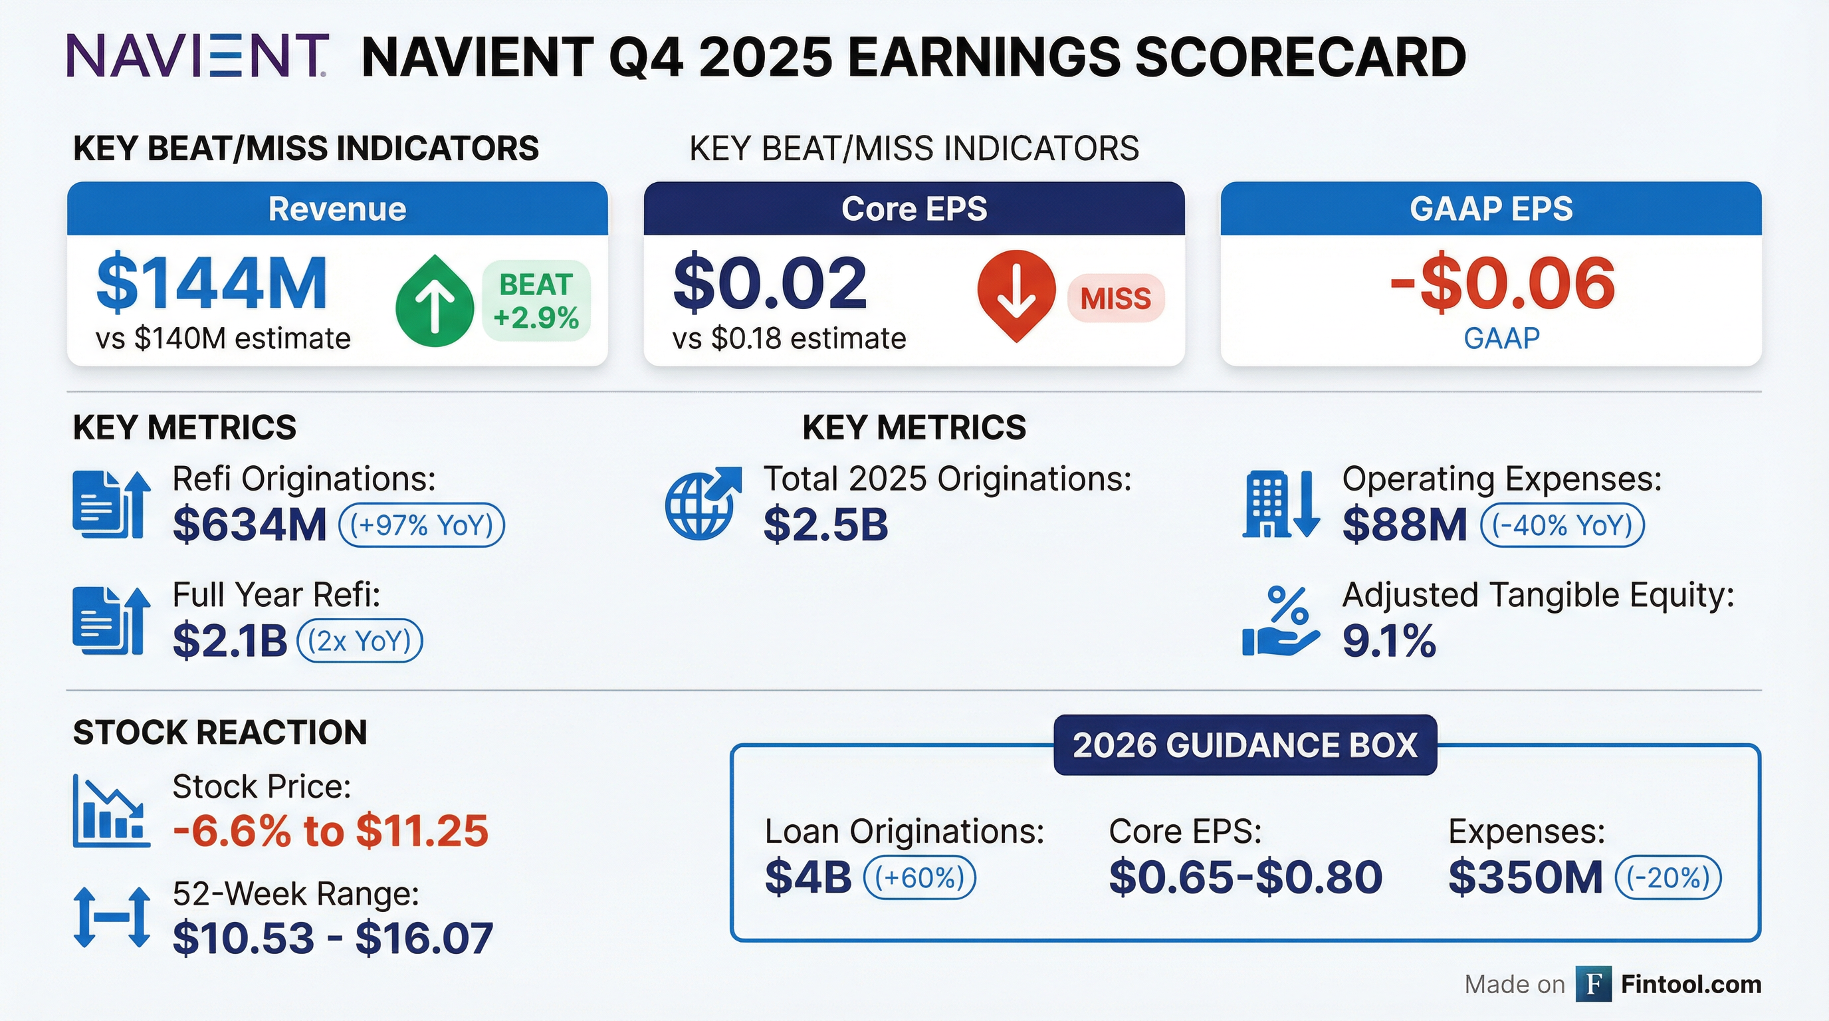Click the Refi Originations document icon
Image resolution: width=1829 pixels, height=1021 pixels.
tap(112, 505)
